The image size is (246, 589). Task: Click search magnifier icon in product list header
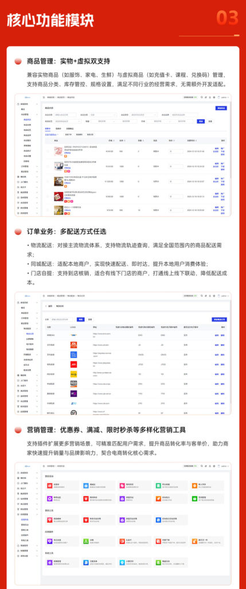click(x=201, y=97)
